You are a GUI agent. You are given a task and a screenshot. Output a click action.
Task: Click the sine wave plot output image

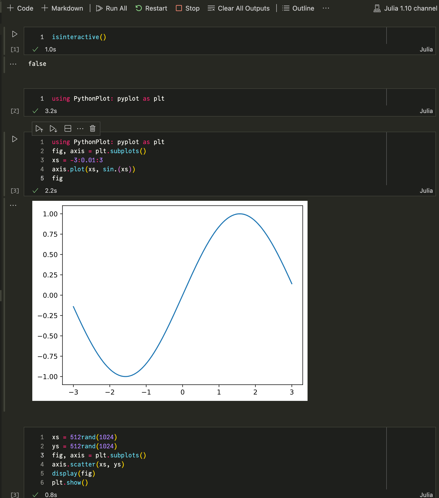(x=170, y=301)
